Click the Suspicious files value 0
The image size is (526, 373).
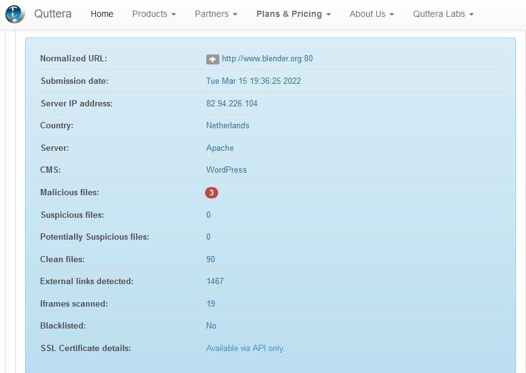point(208,215)
